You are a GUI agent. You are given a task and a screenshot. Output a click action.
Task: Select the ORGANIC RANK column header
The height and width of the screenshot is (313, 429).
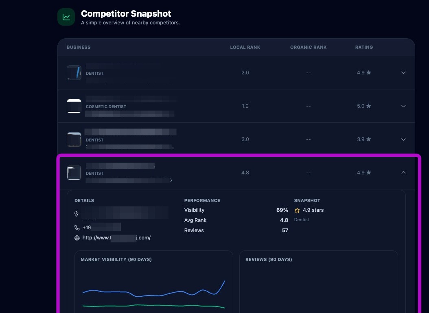click(309, 47)
